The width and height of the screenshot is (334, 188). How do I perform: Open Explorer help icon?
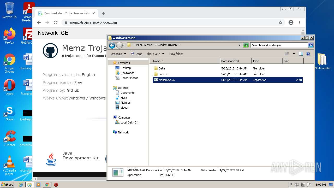coord(308,54)
